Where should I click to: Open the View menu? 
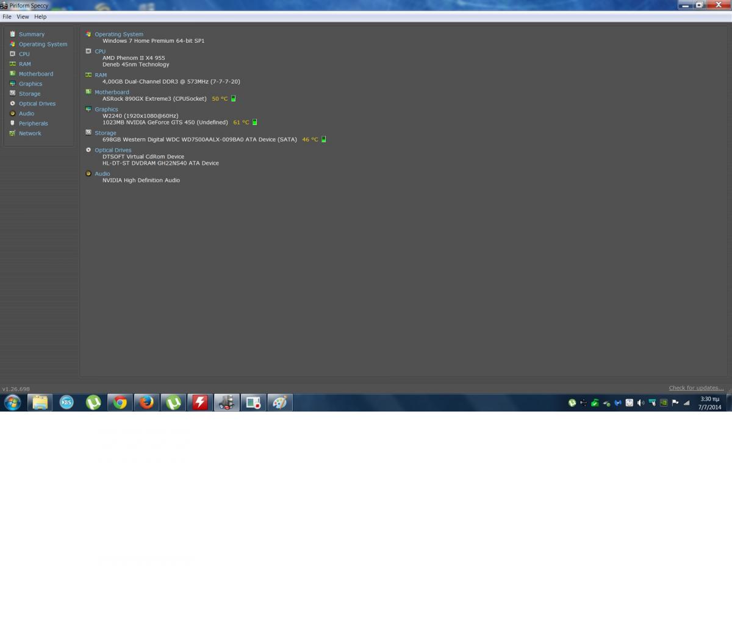click(23, 16)
